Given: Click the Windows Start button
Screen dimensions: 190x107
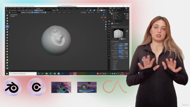Looking at the screenshot, I should 7,74.
